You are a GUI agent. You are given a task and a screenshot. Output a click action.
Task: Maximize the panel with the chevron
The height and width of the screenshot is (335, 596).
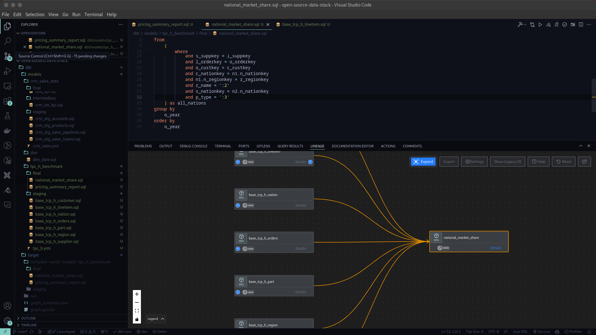(x=581, y=146)
